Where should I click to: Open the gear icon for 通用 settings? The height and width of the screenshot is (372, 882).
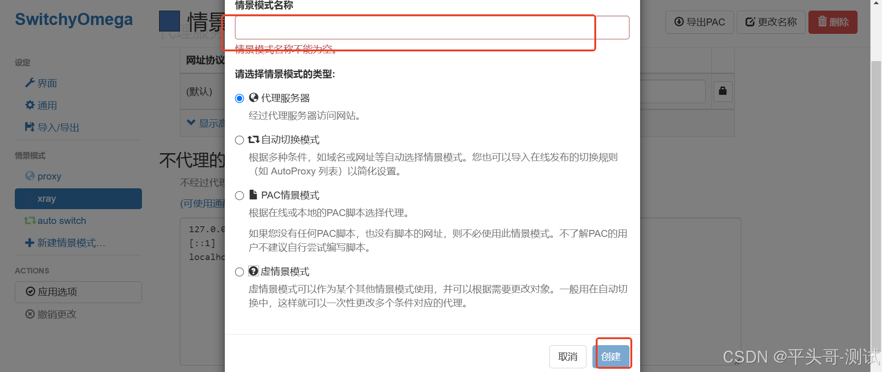[x=30, y=105]
